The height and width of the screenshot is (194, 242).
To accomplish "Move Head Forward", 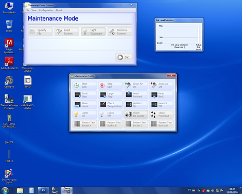I will (x=135, y=95).
